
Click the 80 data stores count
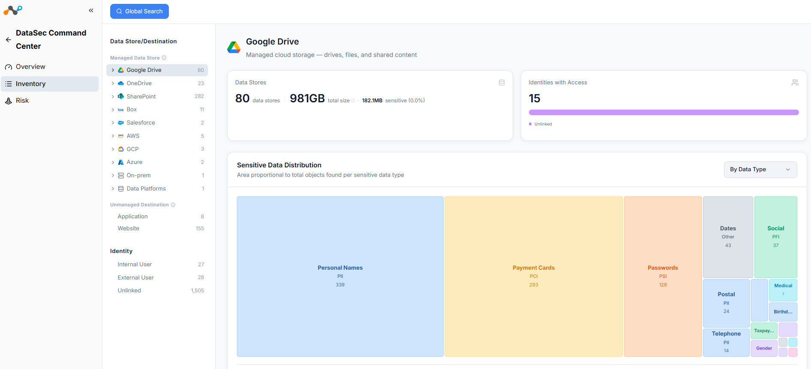point(243,99)
